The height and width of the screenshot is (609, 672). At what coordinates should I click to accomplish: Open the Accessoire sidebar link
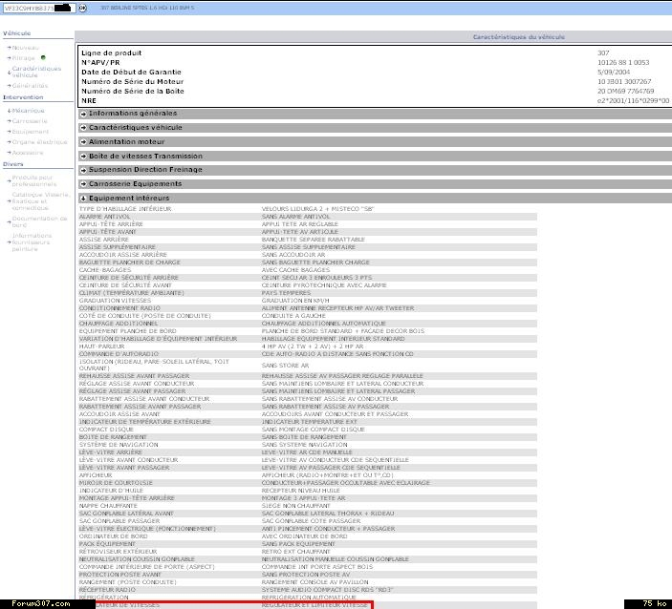pos(28,153)
